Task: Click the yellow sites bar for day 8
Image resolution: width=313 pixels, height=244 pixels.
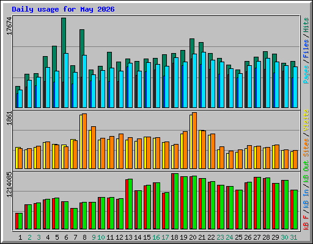Action: pyautogui.click(x=81, y=142)
